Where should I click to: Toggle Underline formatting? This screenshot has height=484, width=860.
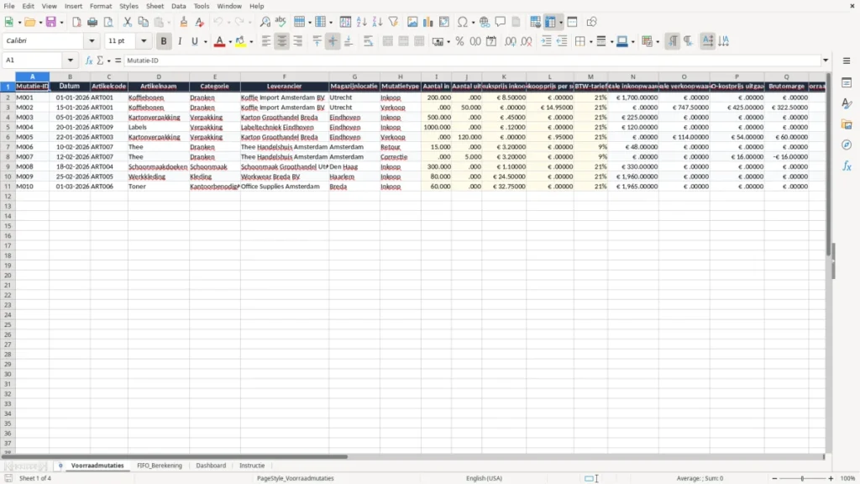point(195,41)
